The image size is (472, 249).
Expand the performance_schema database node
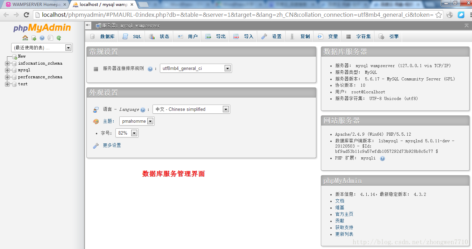coord(7,77)
